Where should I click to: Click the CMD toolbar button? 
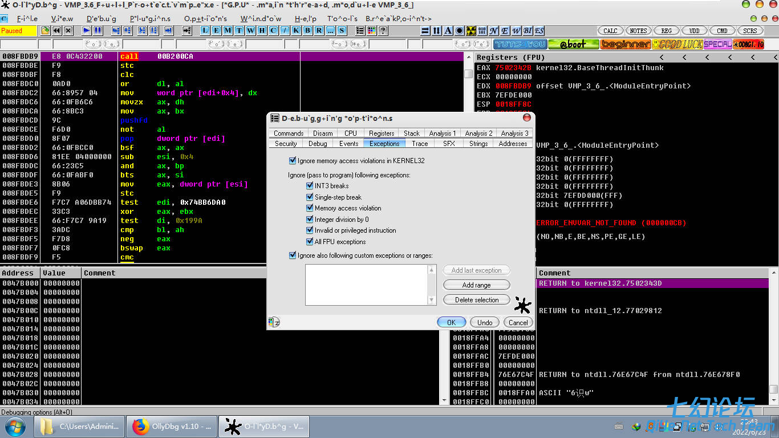coord(723,31)
